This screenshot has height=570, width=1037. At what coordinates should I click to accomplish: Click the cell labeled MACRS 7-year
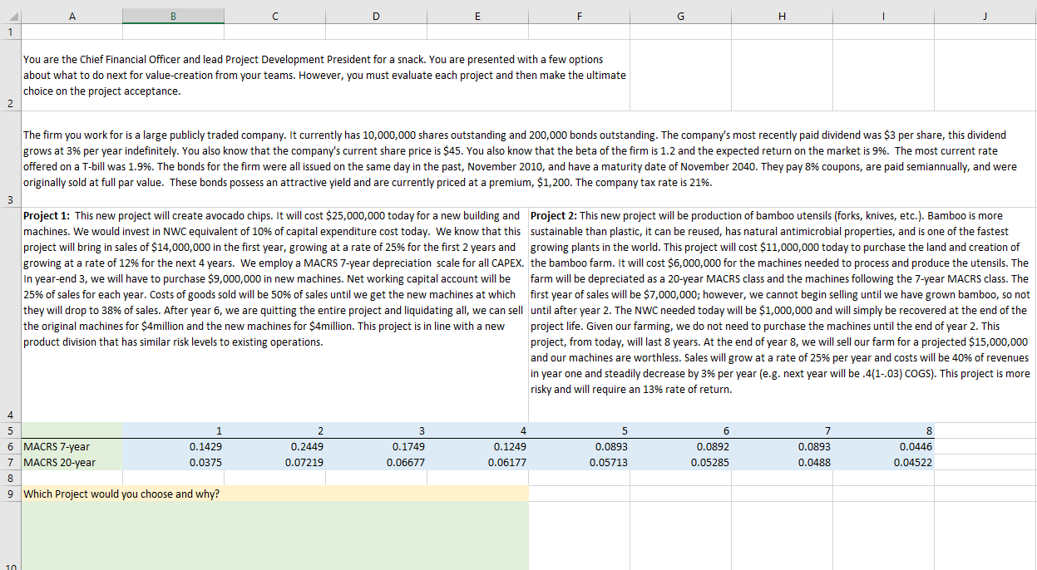71,446
